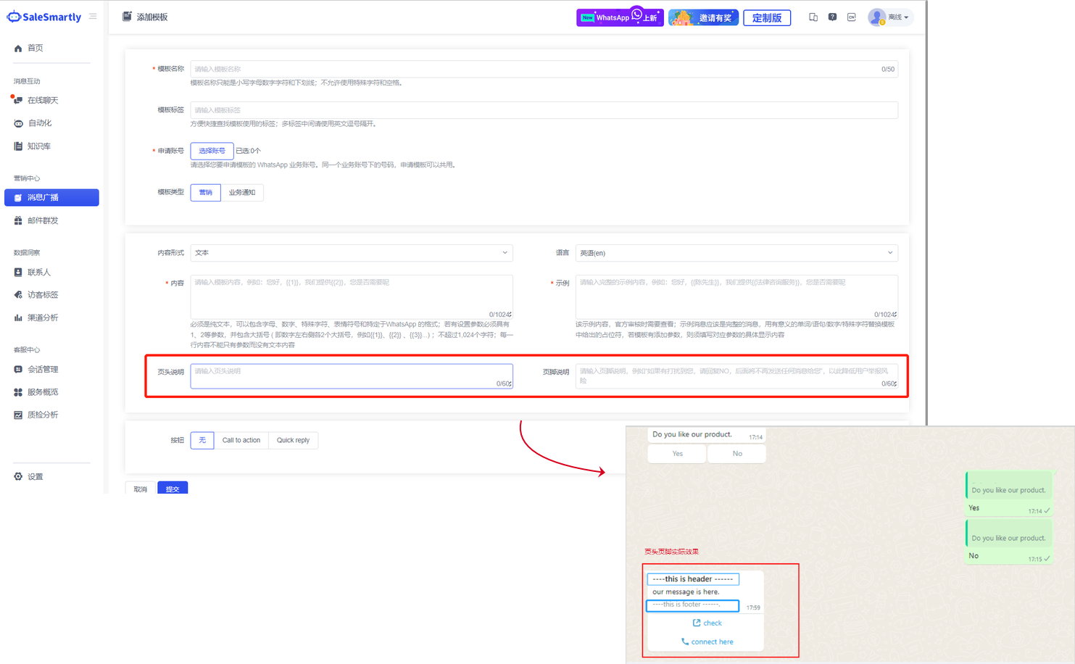Collapse the sidebar with the hamburger icon

(93, 16)
